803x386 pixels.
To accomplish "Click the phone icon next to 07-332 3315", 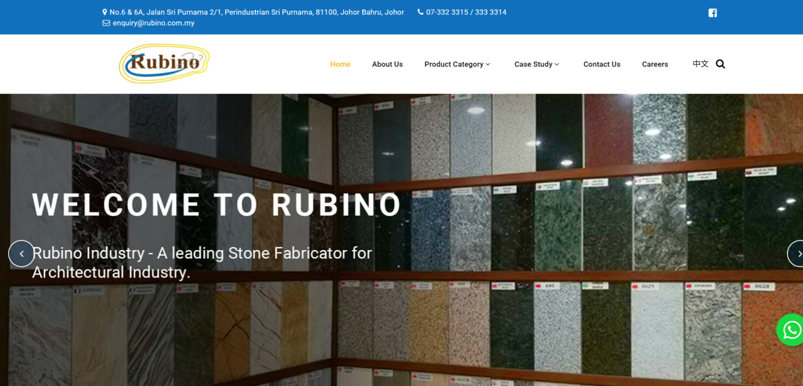I will (x=420, y=11).
